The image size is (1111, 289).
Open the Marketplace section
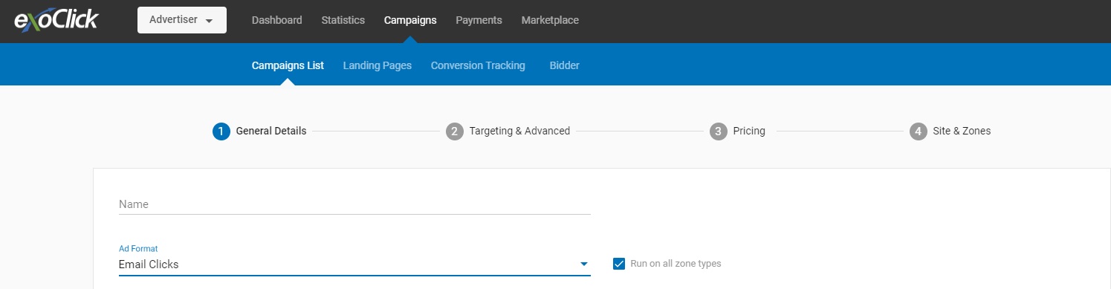(x=550, y=20)
